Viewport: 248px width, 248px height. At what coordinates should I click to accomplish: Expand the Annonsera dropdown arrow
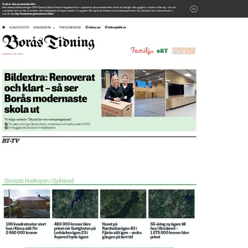pyautogui.click(x=54, y=28)
